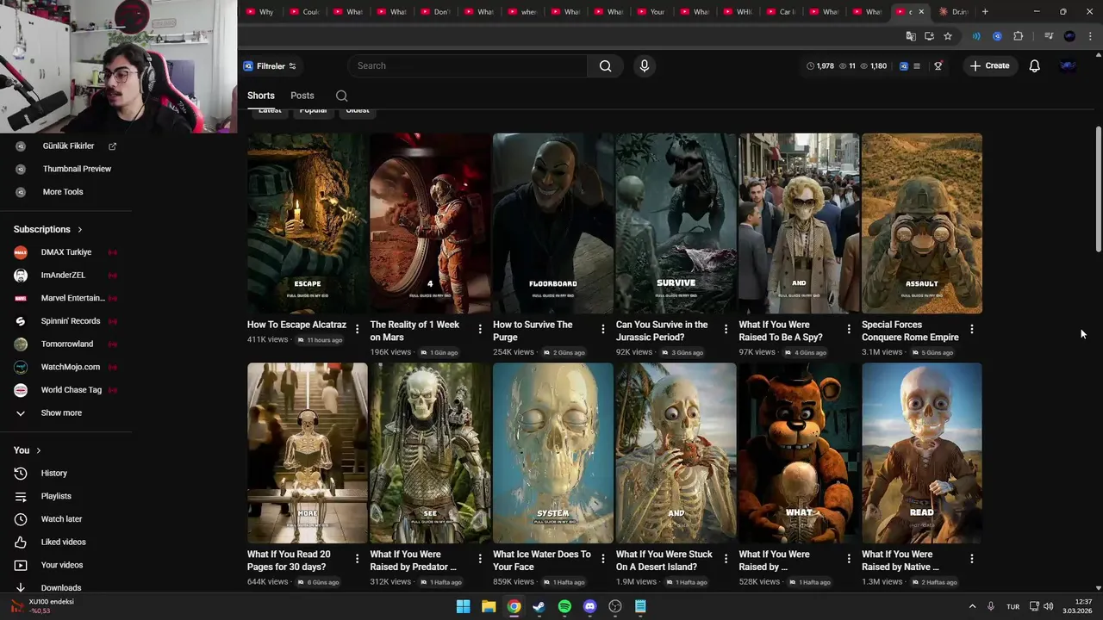Switch to the 'Car' browser tab
Image resolution: width=1103 pixels, height=620 pixels.
click(781, 12)
